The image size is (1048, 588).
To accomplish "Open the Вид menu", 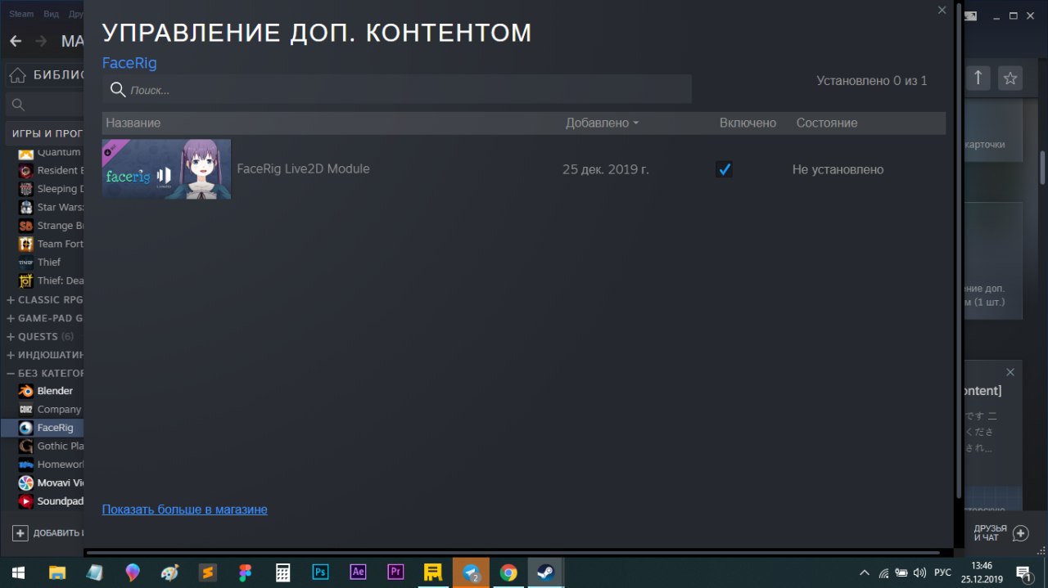I will pyautogui.click(x=51, y=14).
